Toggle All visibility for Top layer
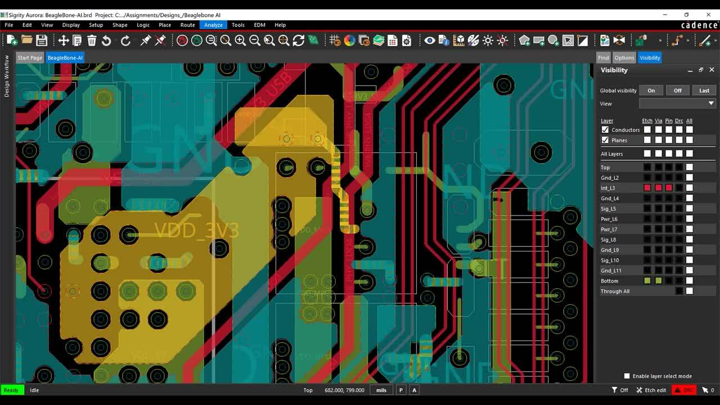 (x=690, y=167)
